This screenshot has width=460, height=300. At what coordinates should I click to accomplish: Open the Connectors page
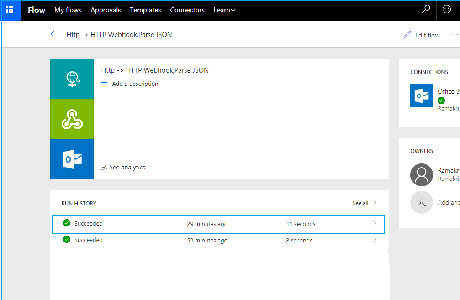tap(187, 10)
